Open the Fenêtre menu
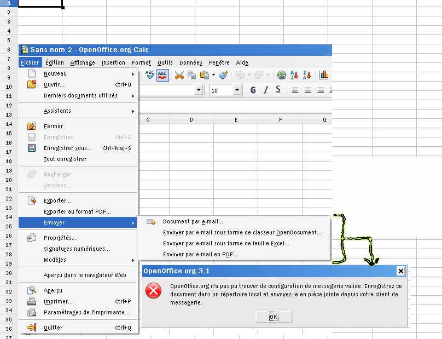Screen dimensions: 442x339 [x=219, y=62]
